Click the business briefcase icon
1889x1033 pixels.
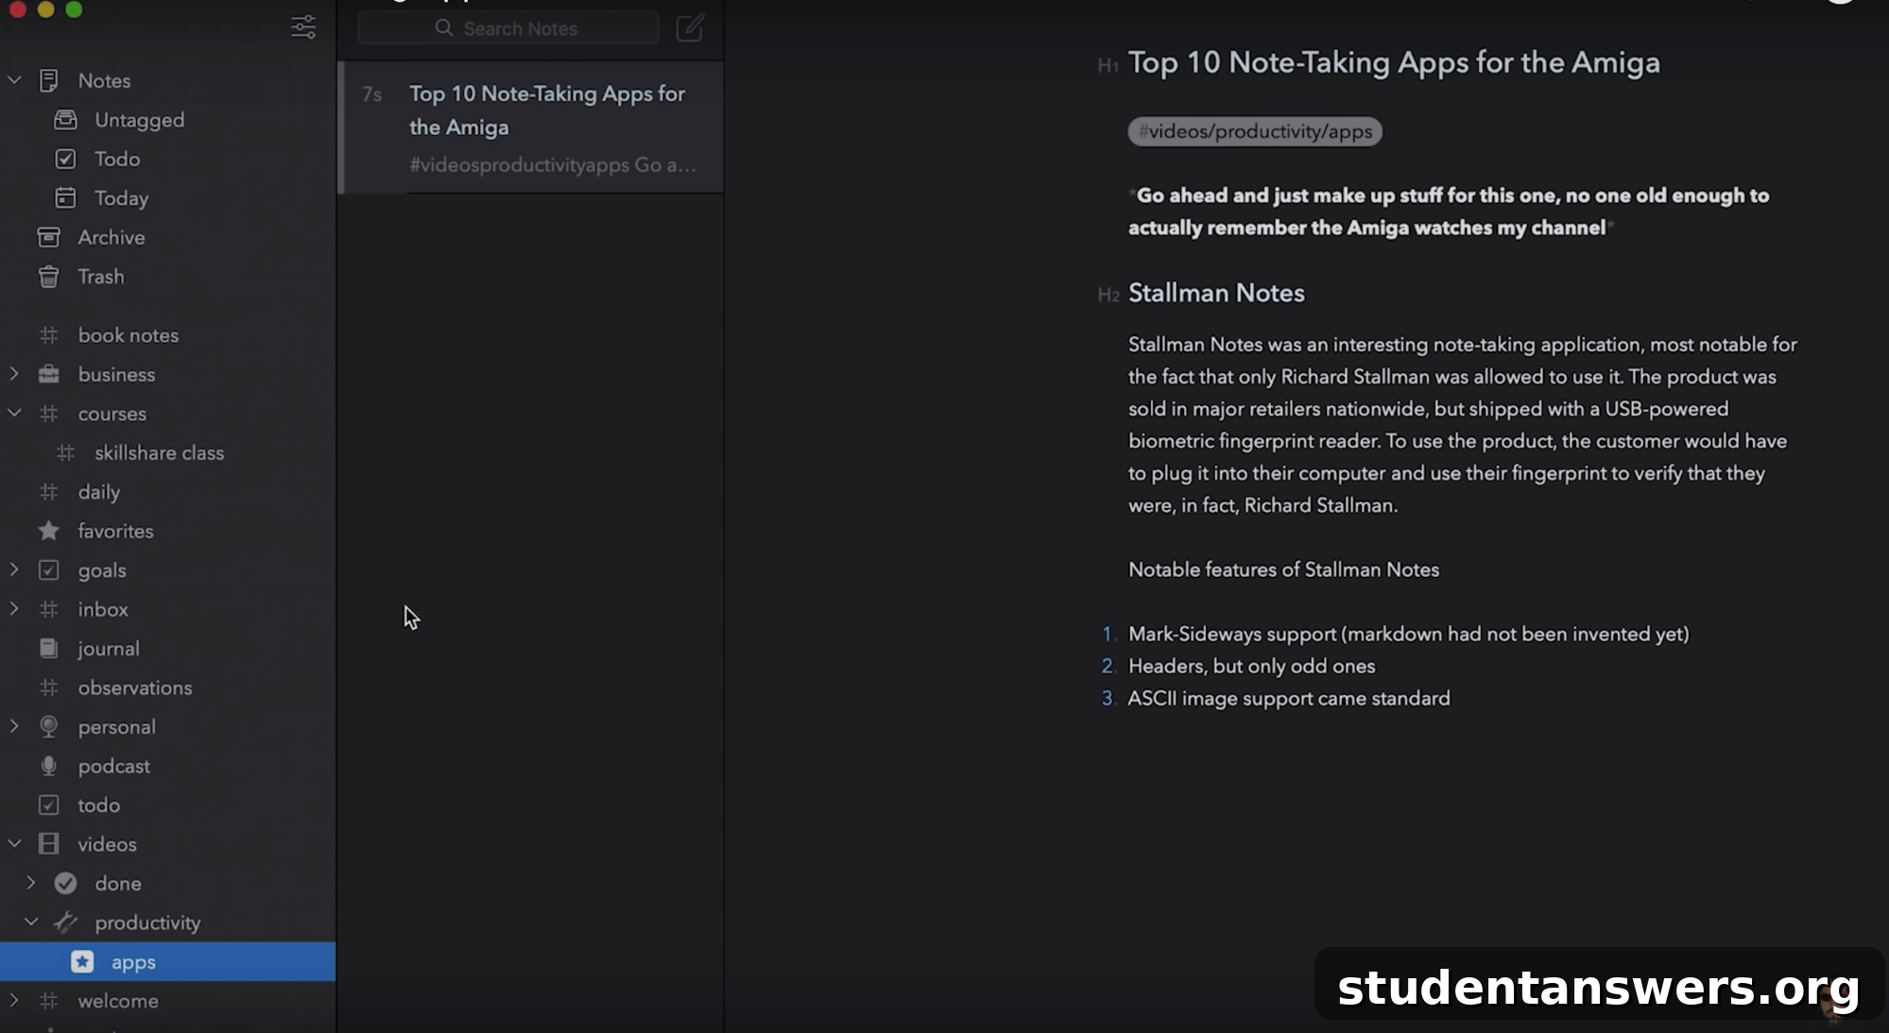coord(48,374)
